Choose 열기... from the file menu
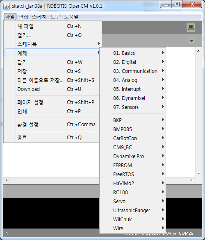 pyautogui.click(x=52, y=35)
